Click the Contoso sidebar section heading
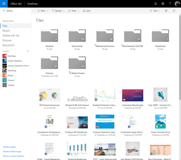This screenshot has width=181, height=160. tap(6, 51)
